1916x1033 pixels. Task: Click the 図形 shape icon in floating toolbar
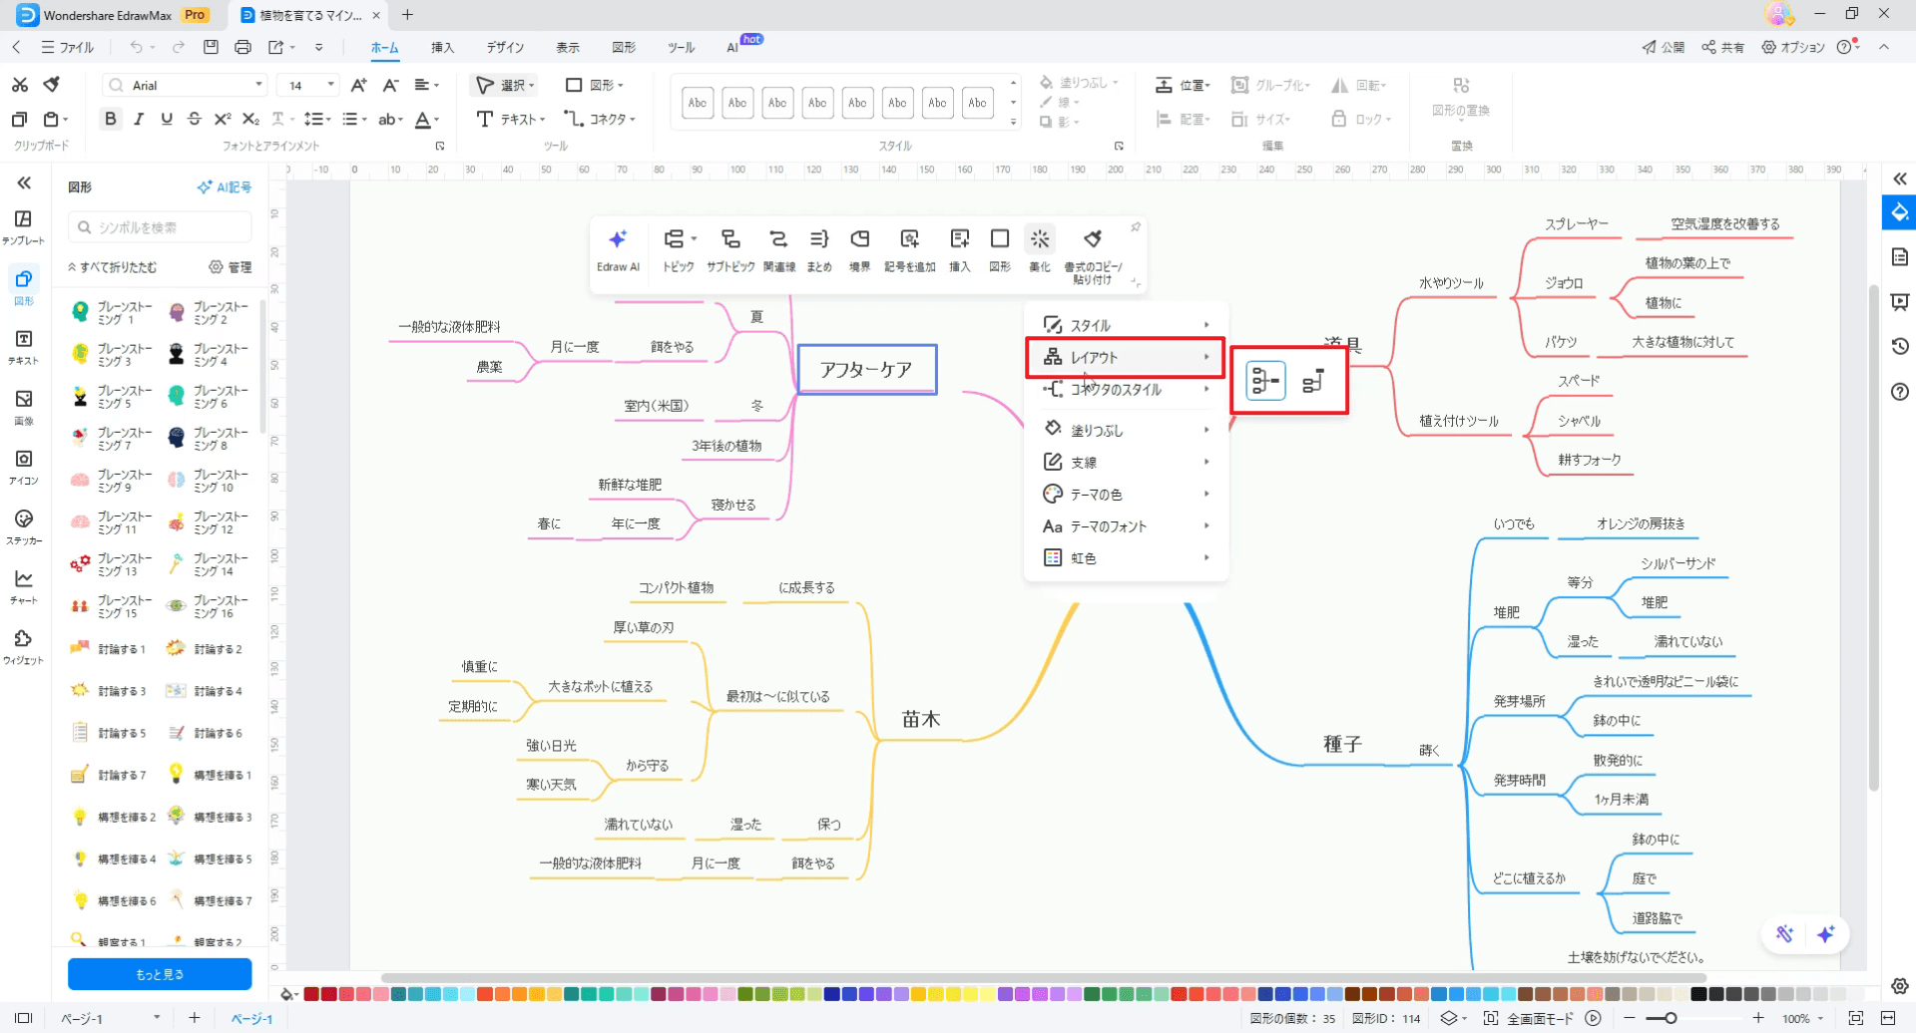pos(999,249)
